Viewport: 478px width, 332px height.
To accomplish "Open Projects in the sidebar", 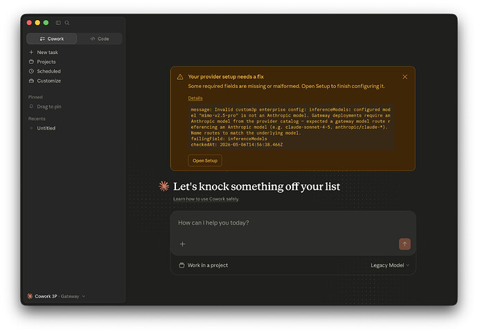I will [x=46, y=62].
